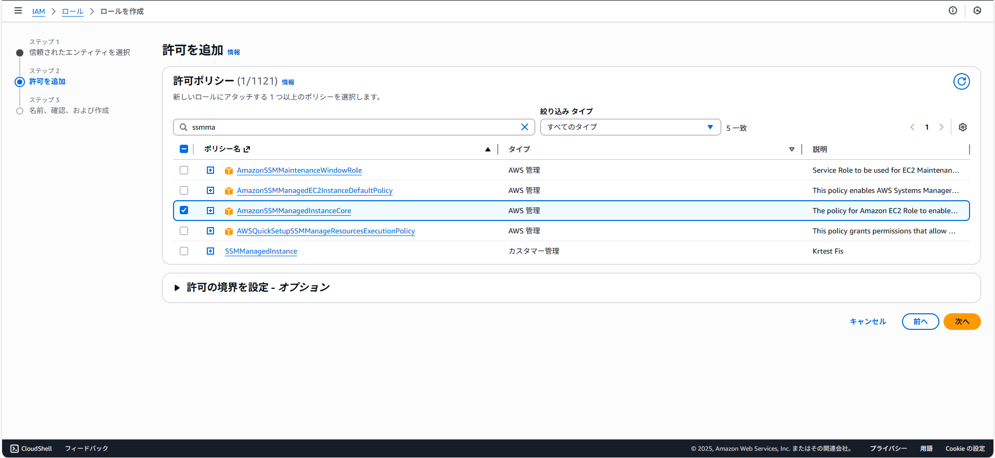Click 説明 column header
995x458 pixels.
click(x=820, y=149)
